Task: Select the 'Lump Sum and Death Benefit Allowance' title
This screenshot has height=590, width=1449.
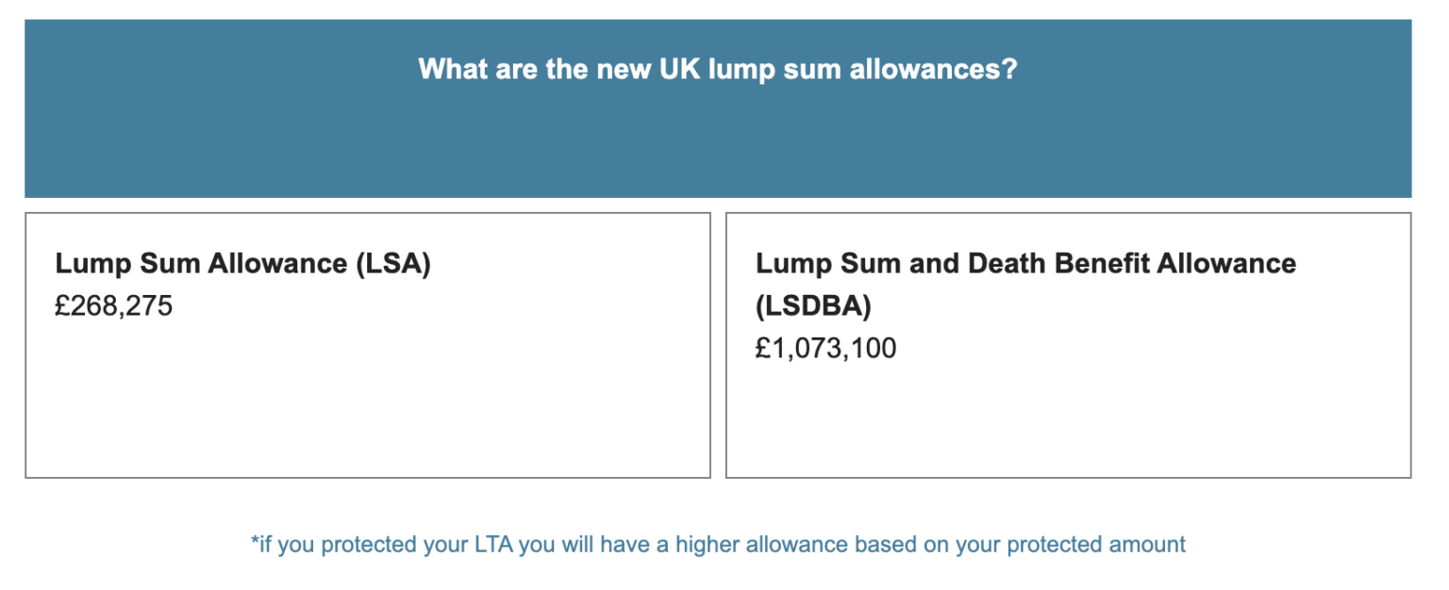Action: pyautogui.click(x=1025, y=264)
